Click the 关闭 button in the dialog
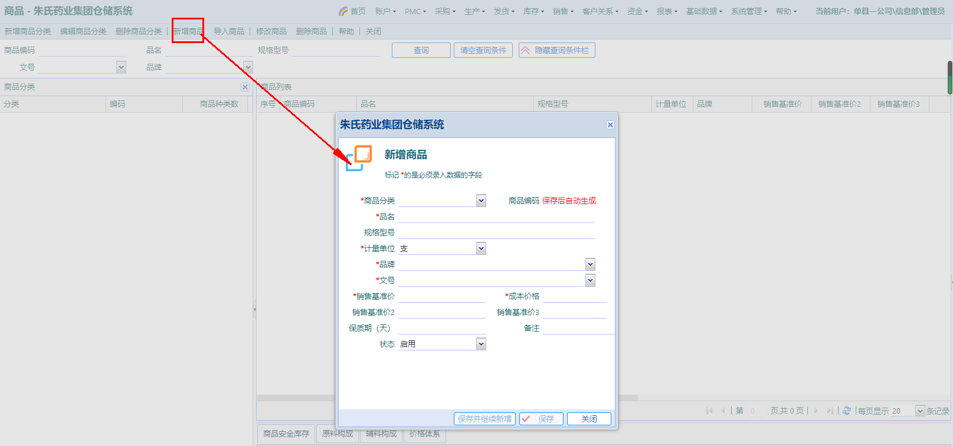The width and height of the screenshot is (953, 446). coord(588,419)
